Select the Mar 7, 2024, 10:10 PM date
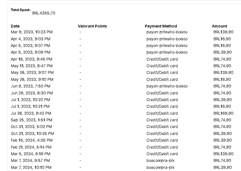Viewport: 241px width, 171px height. point(31,167)
